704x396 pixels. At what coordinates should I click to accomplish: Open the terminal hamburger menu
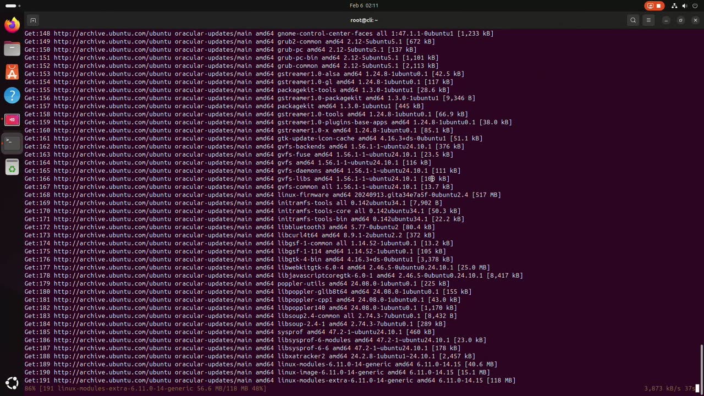point(648,20)
